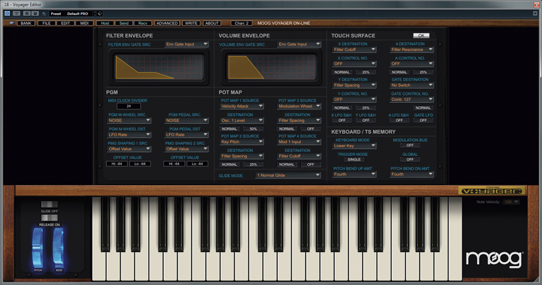Toggle Trigger Mode SINGLE button

click(354, 160)
